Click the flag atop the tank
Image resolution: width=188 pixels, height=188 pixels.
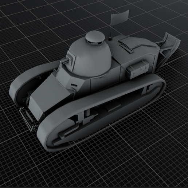[120, 18]
